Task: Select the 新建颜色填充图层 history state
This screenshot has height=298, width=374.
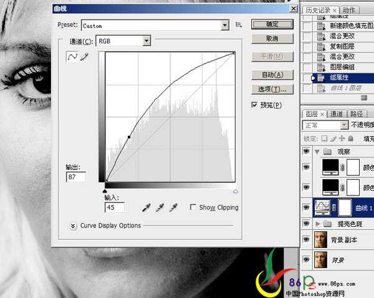Action: tap(343, 26)
